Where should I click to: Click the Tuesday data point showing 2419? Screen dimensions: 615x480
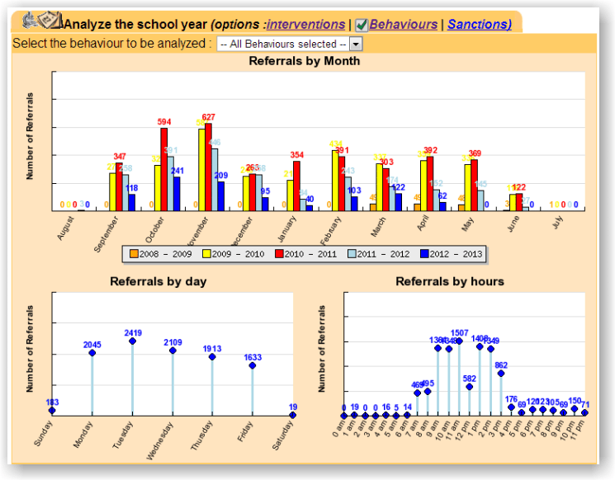coord(132,341)
